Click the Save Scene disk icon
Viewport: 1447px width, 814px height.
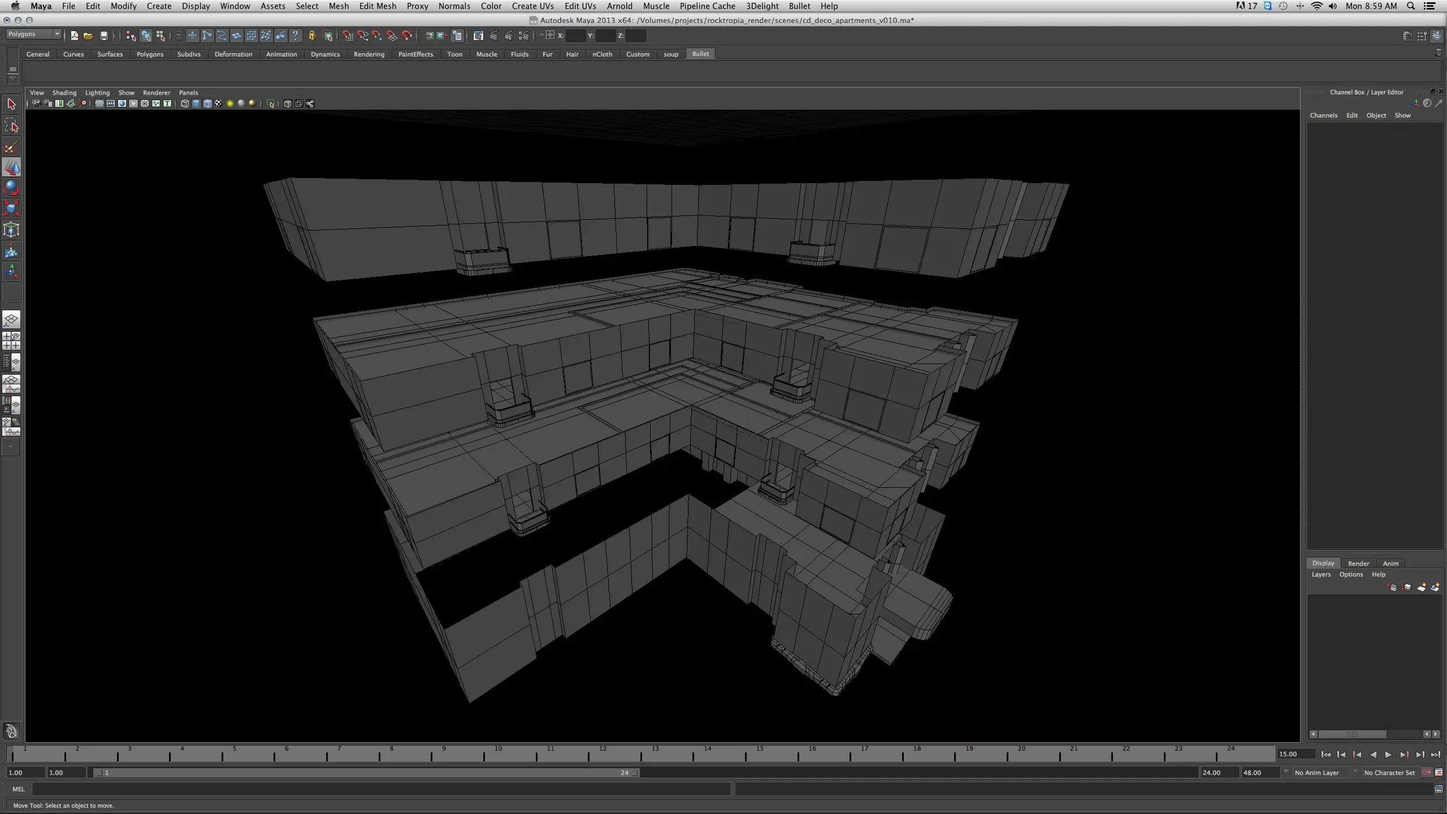point(104,36)
